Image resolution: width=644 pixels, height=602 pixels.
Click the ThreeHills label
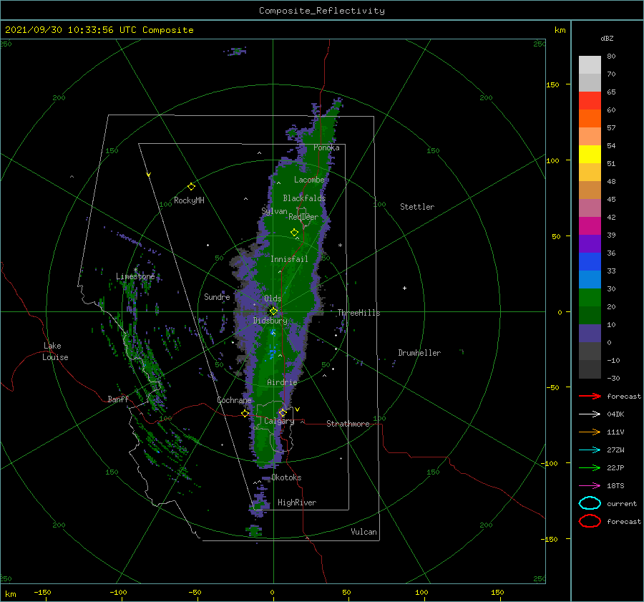[359, 313]
